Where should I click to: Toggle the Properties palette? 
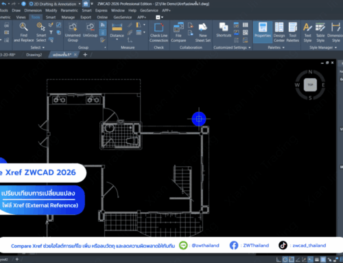click(x=263, y=32)
